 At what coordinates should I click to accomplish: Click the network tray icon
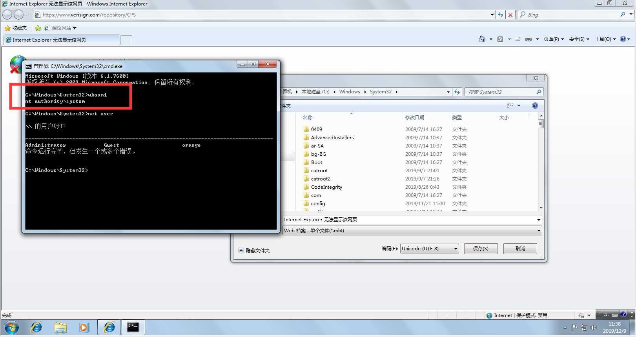click(584, 327)
